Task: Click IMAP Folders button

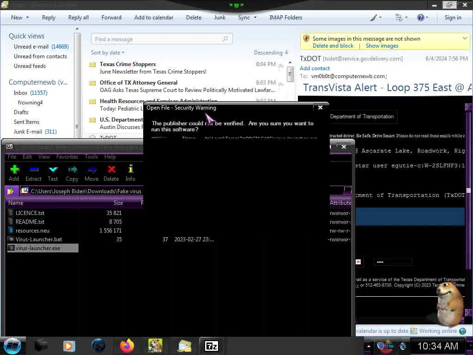Action: coord(285,18)
